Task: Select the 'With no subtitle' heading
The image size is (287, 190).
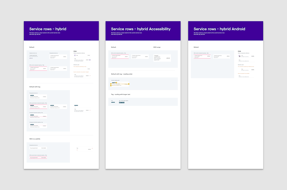Action: [x=35, y=139]
